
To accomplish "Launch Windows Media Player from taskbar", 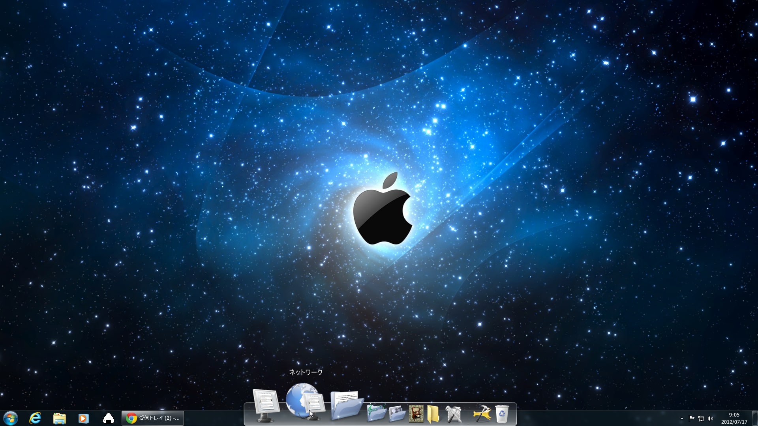I will (83, 418).
